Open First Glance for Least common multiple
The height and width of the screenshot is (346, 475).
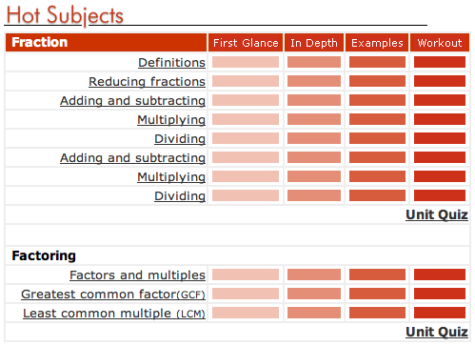coord(246,313)
